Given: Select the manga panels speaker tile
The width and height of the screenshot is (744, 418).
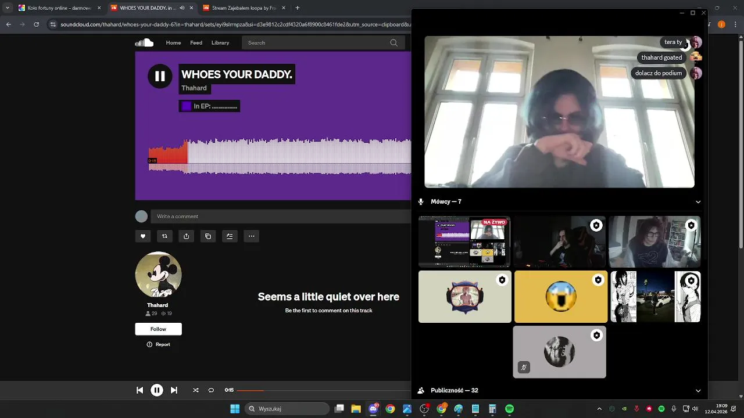Looking at the screenshot, I should tap(655, 297).
